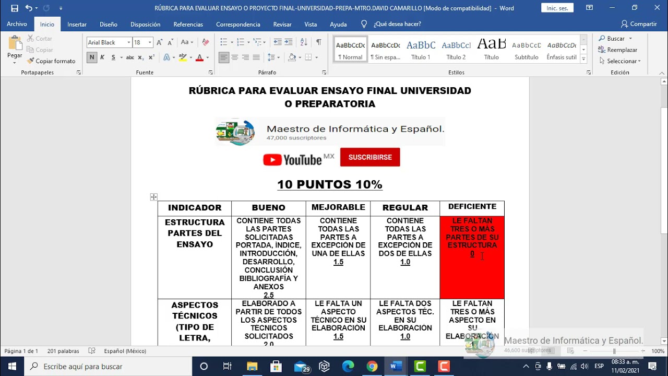668x376 pixels.
Task: Click the Inic. ses. sign-in button
Action: coord(557,8)
